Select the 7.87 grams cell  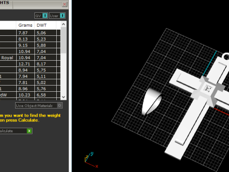pyautogui.click(x=25, y=33)
